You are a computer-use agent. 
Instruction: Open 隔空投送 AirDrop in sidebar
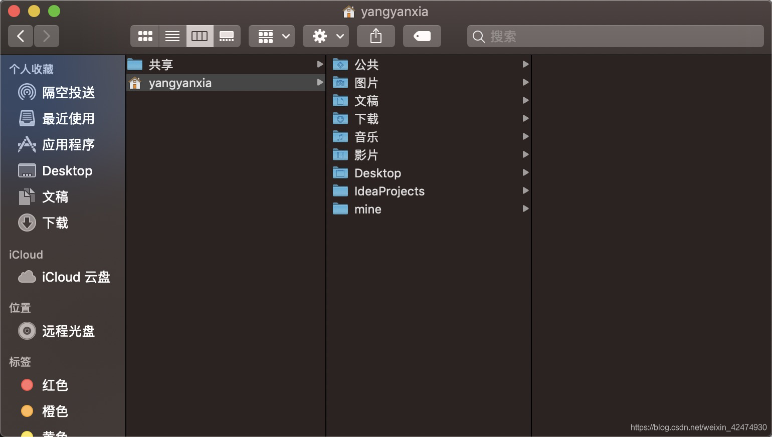(x=63, y=93)
